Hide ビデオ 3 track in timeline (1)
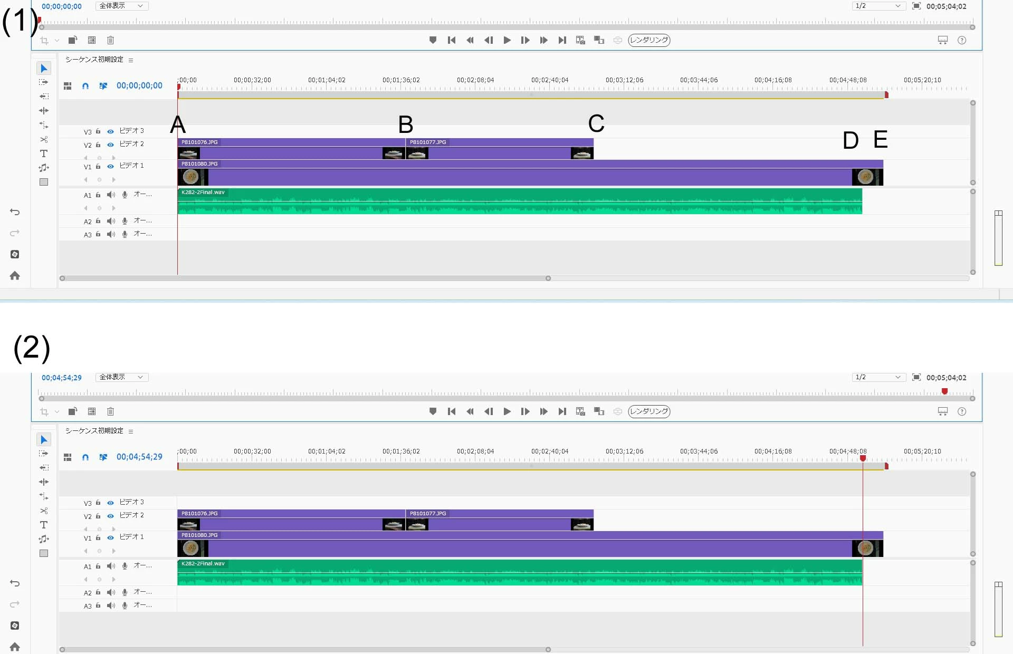The height and width of the screenshot is (654, 1013). pos(110,131)
